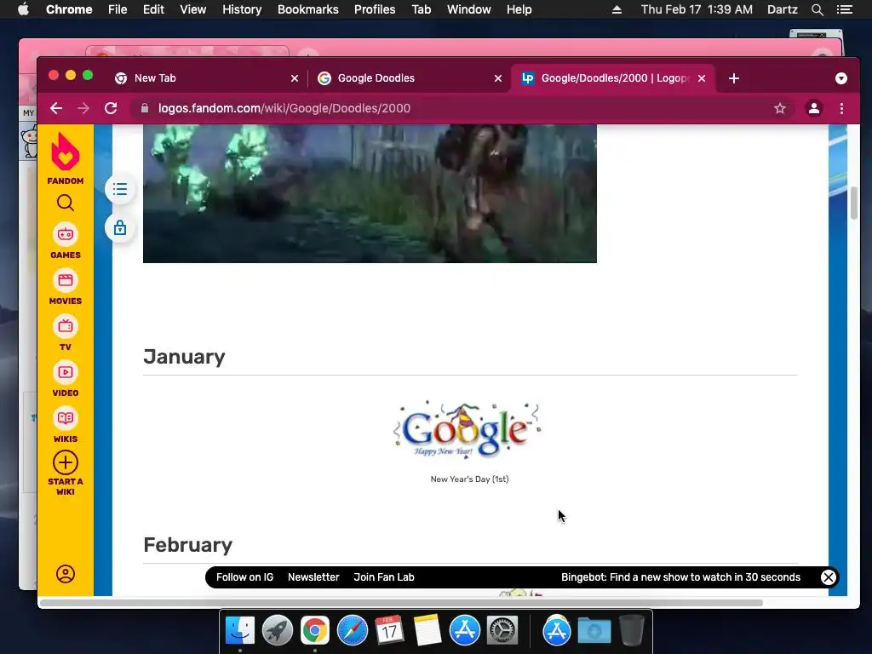This screenshot has height=654, width=872.
Task: Open Notes from the dock
Action: click(x=427, y=631)
